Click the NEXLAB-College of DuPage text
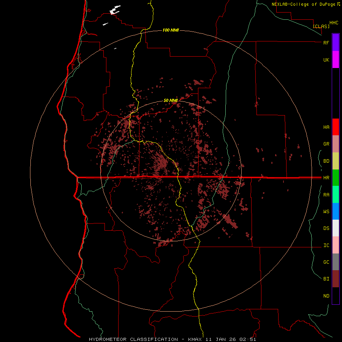 click(304, 4)
